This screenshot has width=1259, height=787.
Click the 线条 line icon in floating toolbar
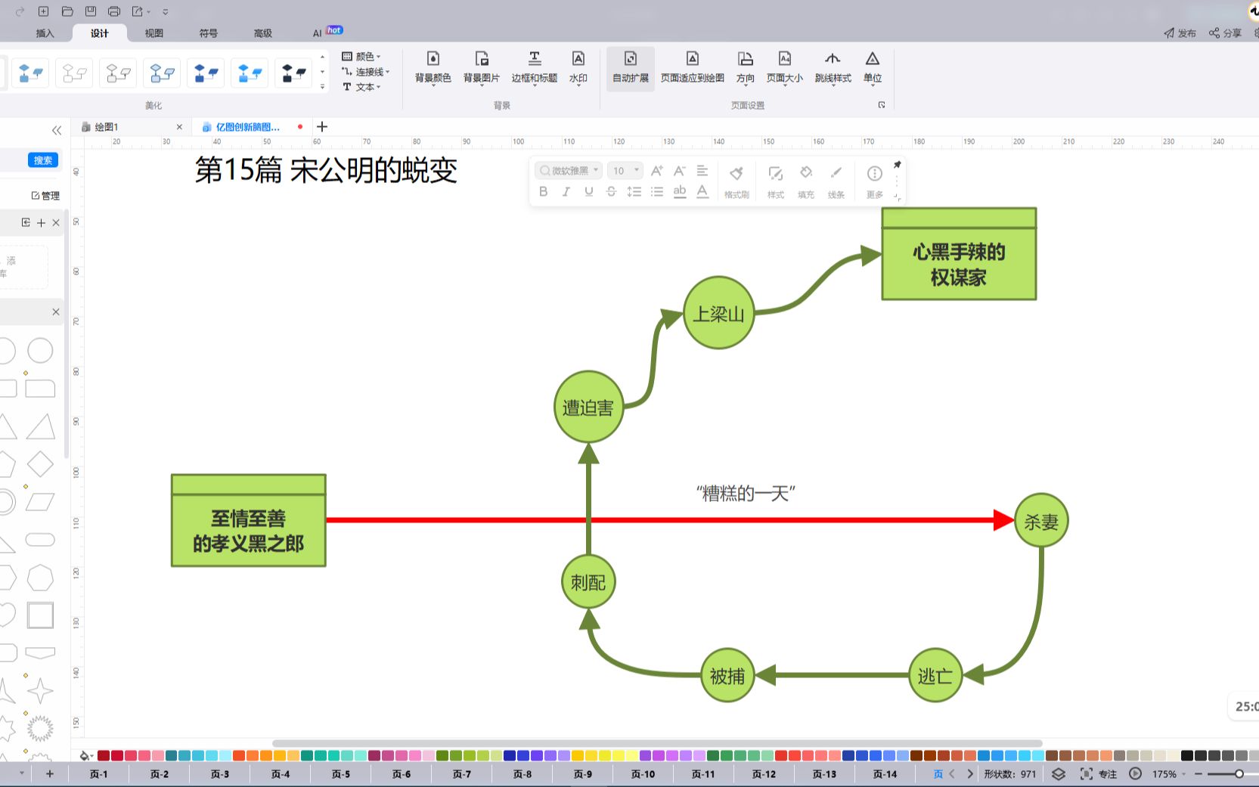(x=836, y=182)
